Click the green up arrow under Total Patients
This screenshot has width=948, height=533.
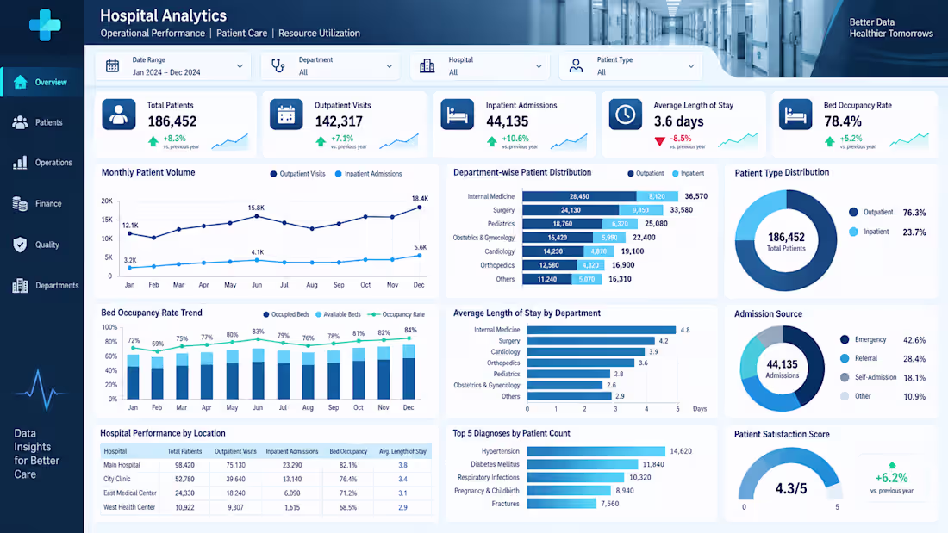point(153,141)
